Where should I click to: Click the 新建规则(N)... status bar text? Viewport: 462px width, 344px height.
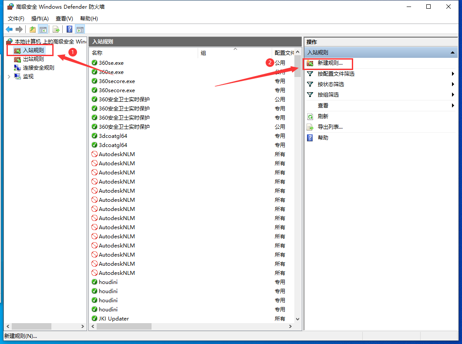pyautogui.click(x=20, y=336)
